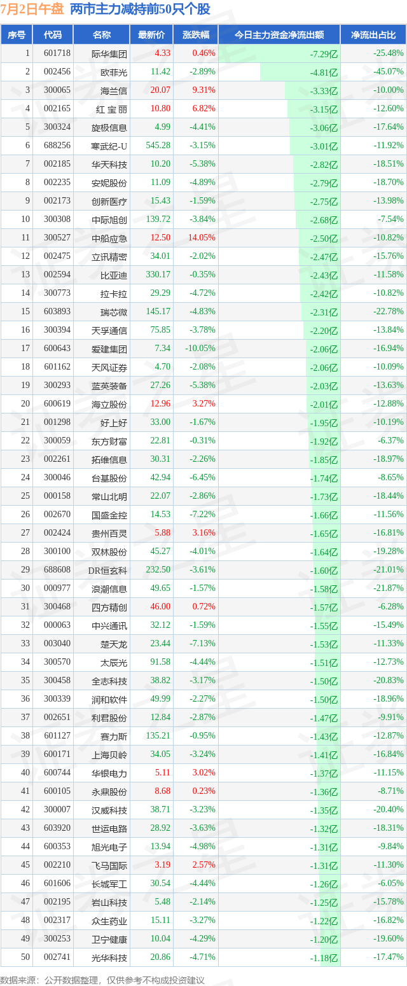
Task: Click the -10.05% change for 爱建集团
Action: point(200,349)
